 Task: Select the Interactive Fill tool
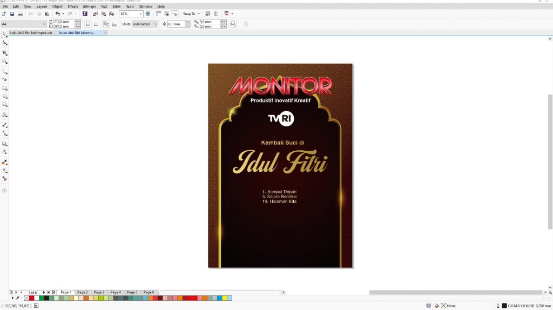pos(4,170)
